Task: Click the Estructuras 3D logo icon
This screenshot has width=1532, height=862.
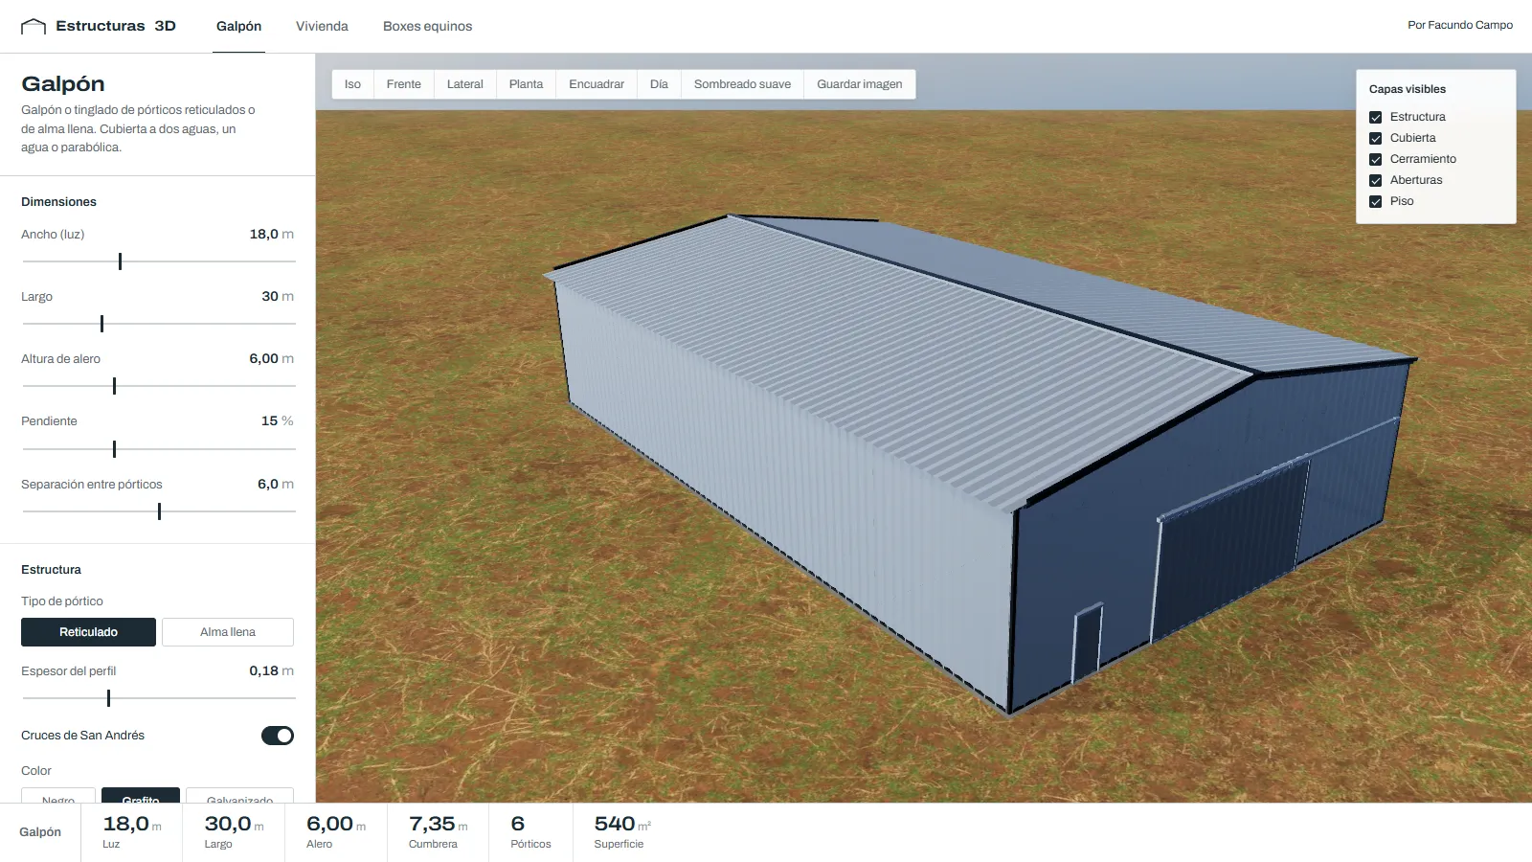Action: [34, 27]
